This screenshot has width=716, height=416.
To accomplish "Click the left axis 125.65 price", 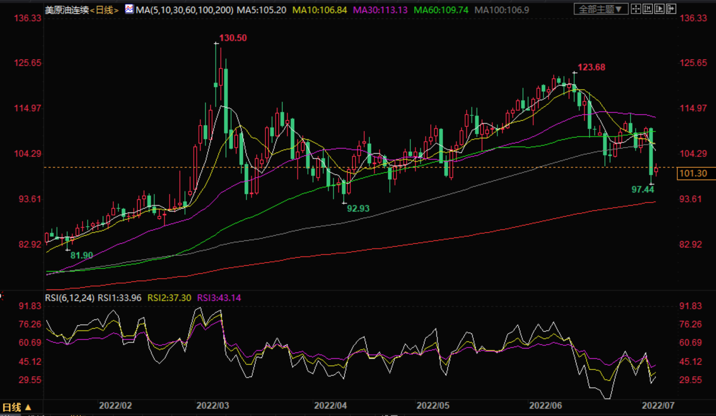I will [28, 63].
